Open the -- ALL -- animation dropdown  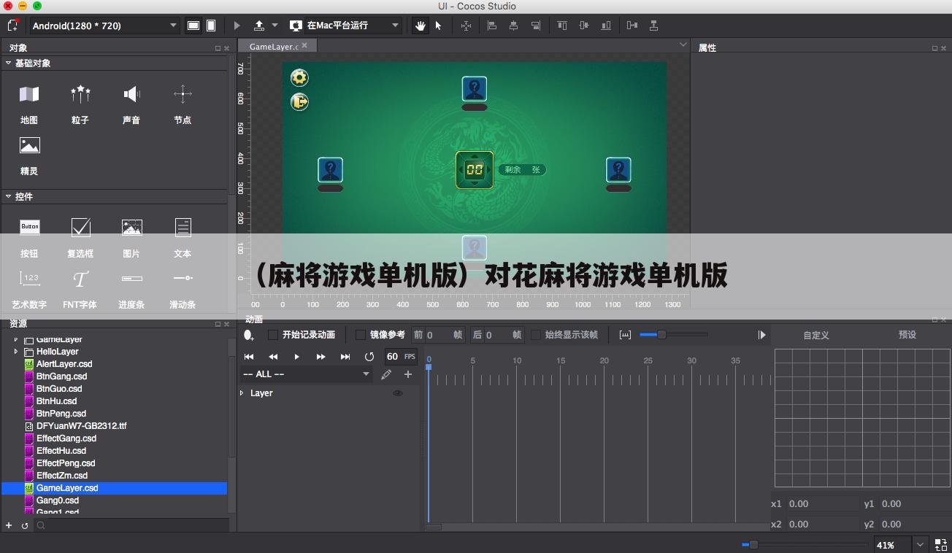307,374
